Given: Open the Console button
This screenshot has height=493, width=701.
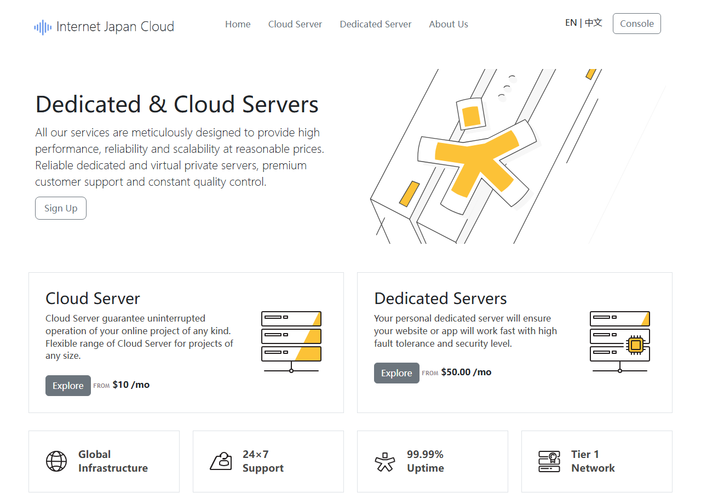Looking at the screenshot, I should coord(637,24).
